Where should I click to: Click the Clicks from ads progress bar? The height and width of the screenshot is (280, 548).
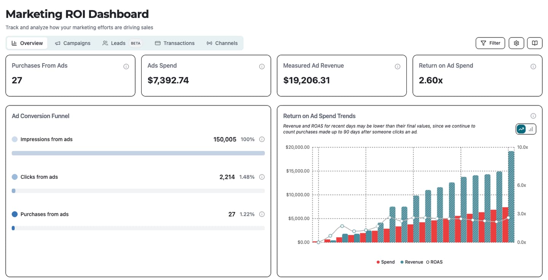pyautogui.click(x=138, y=191)
